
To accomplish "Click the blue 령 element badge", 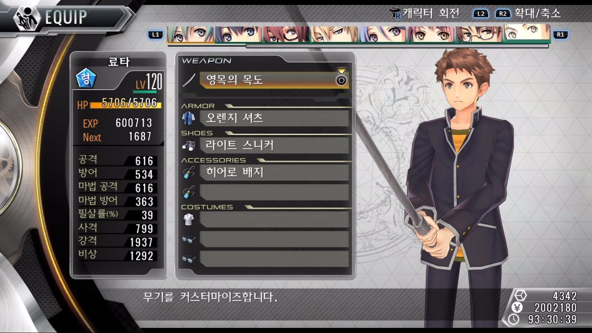I will pyautogui.click(x=86, y=78).
